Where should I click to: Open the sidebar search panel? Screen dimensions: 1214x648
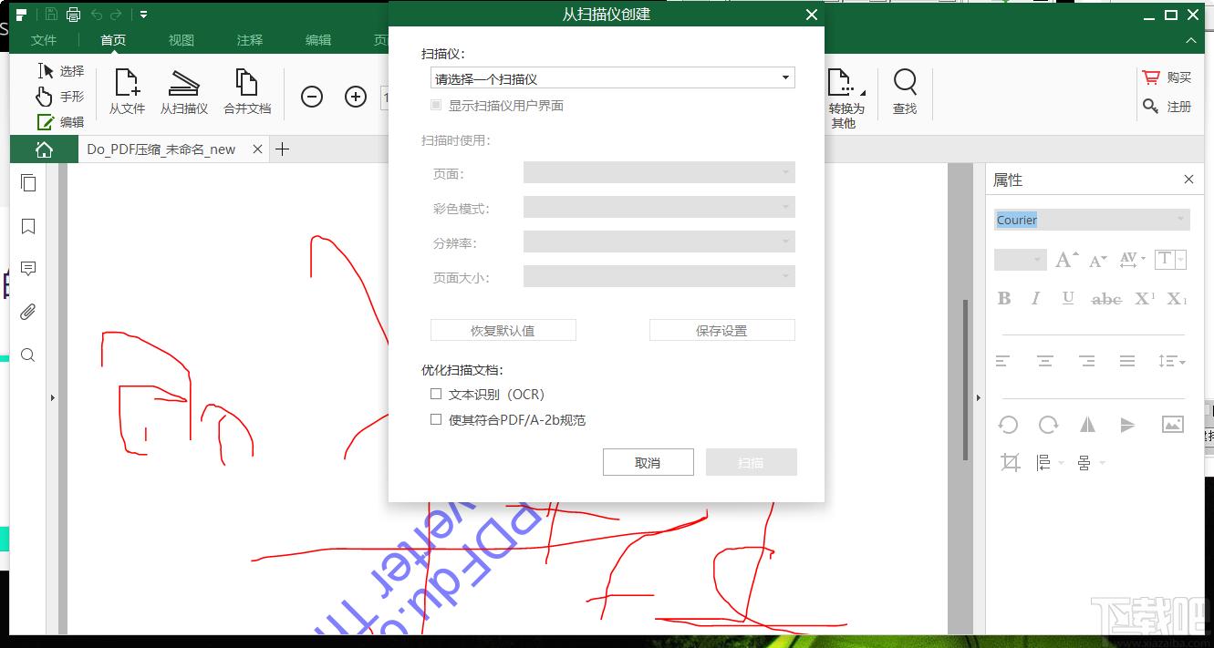[x=28, y=355]
